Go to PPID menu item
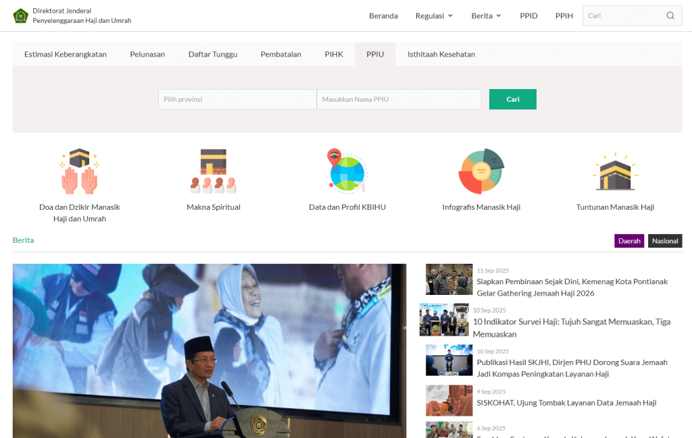Image resolution: width=692 pixels, height=438 pixels. pos(528,16)
